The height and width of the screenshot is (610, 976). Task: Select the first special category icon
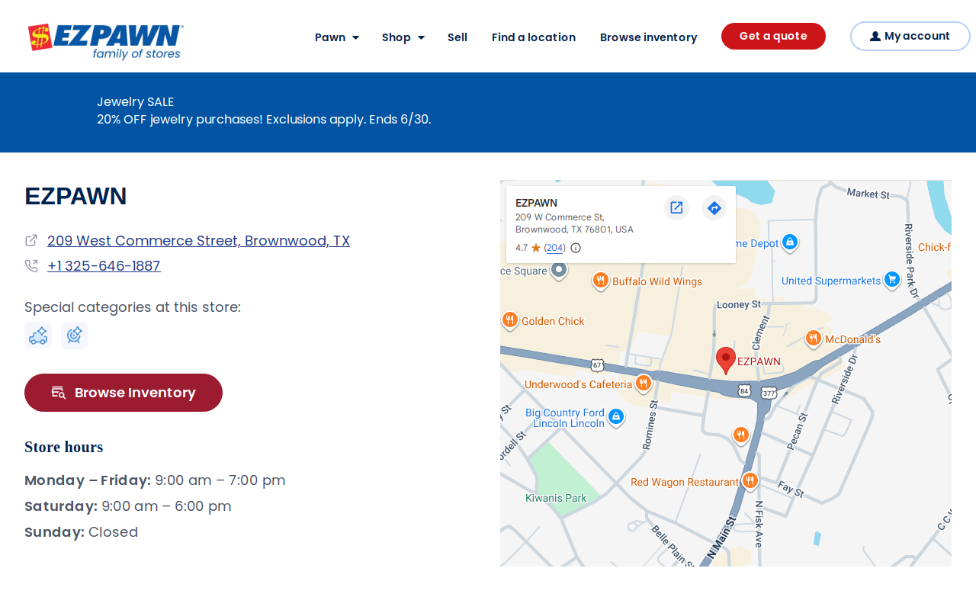coord(38,335)
